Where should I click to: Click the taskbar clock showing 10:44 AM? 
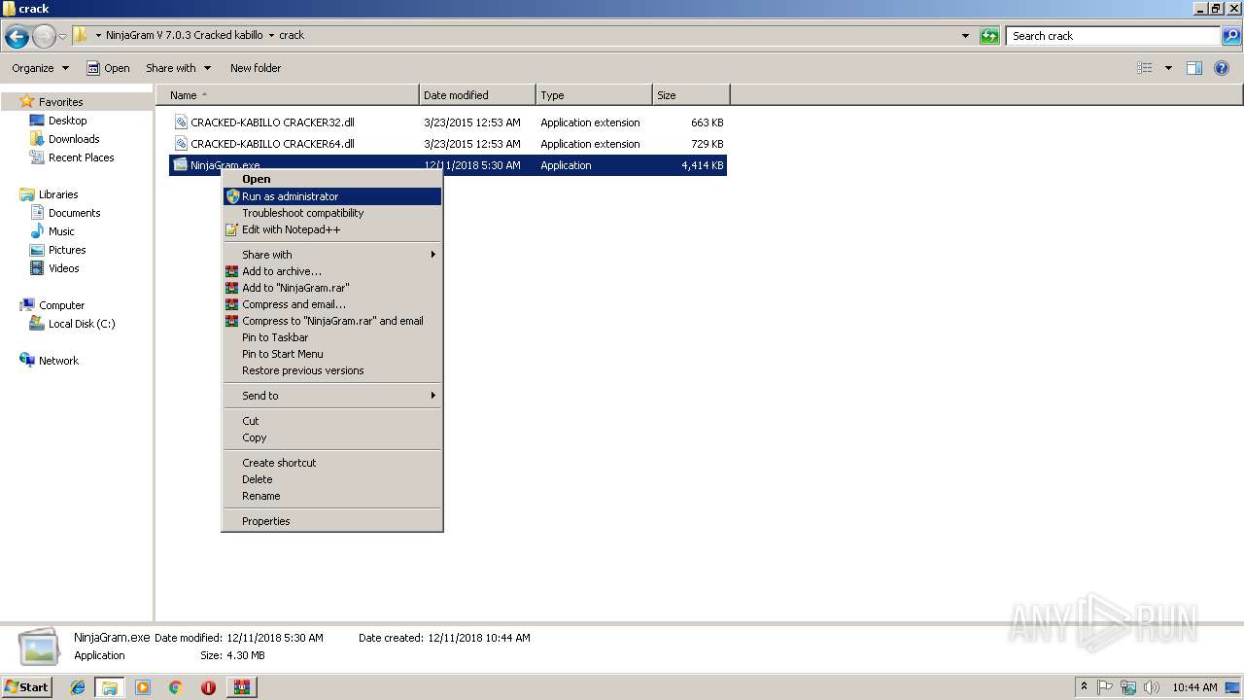[1194, 687]
